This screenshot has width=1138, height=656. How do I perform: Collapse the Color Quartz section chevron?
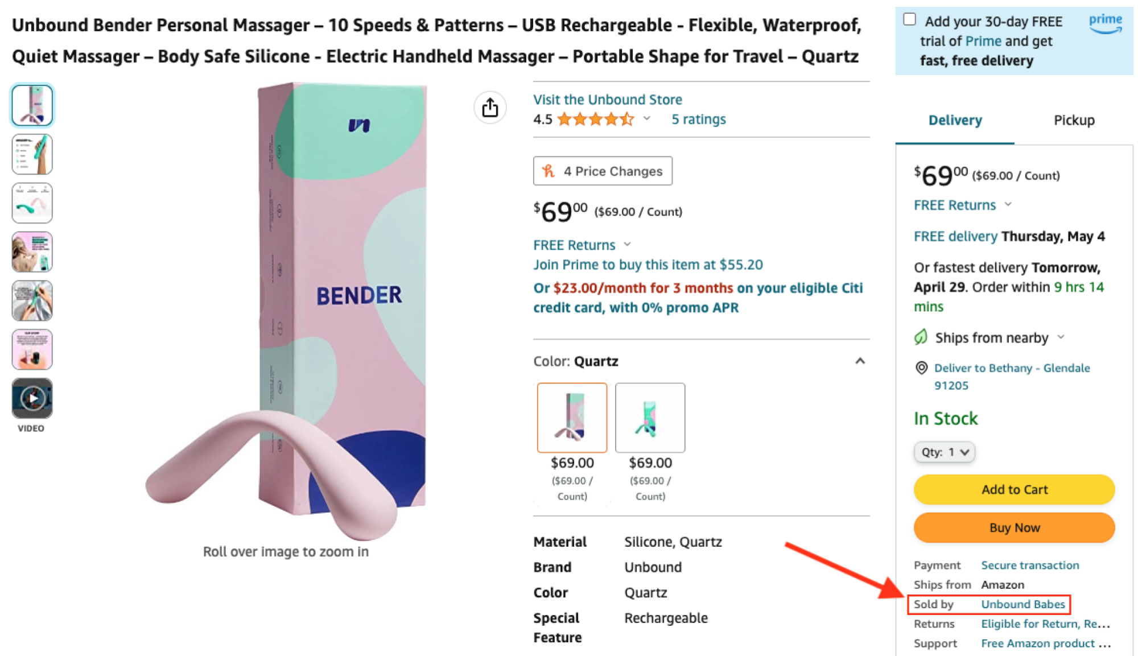point(860,361)
